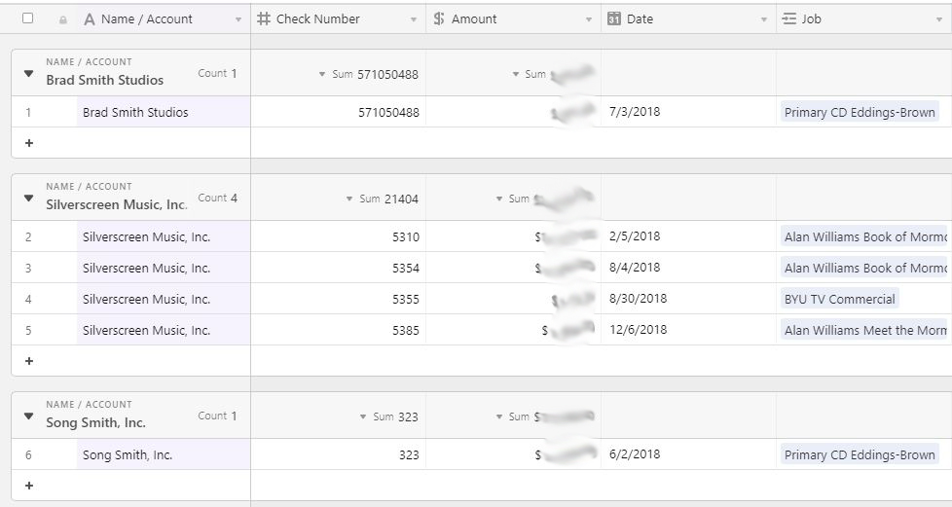Collapse the Song Smith, Inc. group
This screenshot has width=952, height=507.
click(x=28, y=416)
